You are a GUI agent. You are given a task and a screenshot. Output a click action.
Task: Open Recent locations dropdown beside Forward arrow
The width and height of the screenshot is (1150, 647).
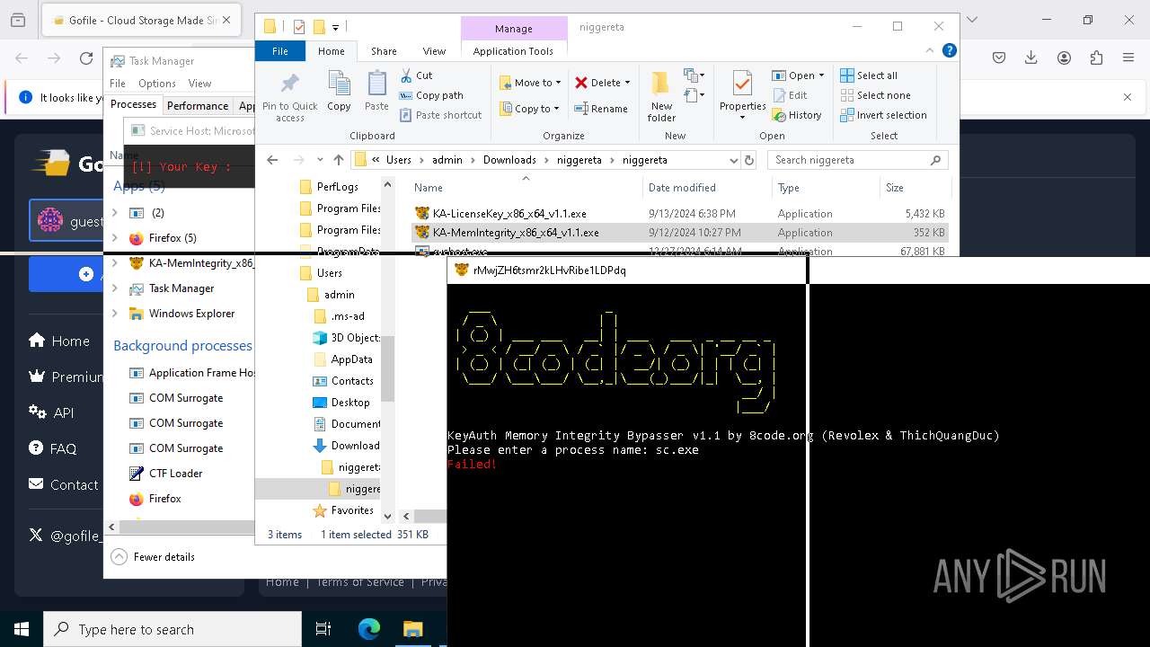(320, 160)
